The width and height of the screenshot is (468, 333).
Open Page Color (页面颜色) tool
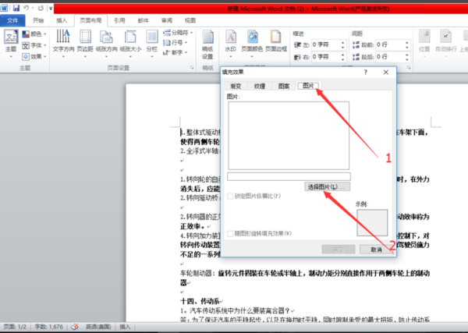click(x=252, y=44)
